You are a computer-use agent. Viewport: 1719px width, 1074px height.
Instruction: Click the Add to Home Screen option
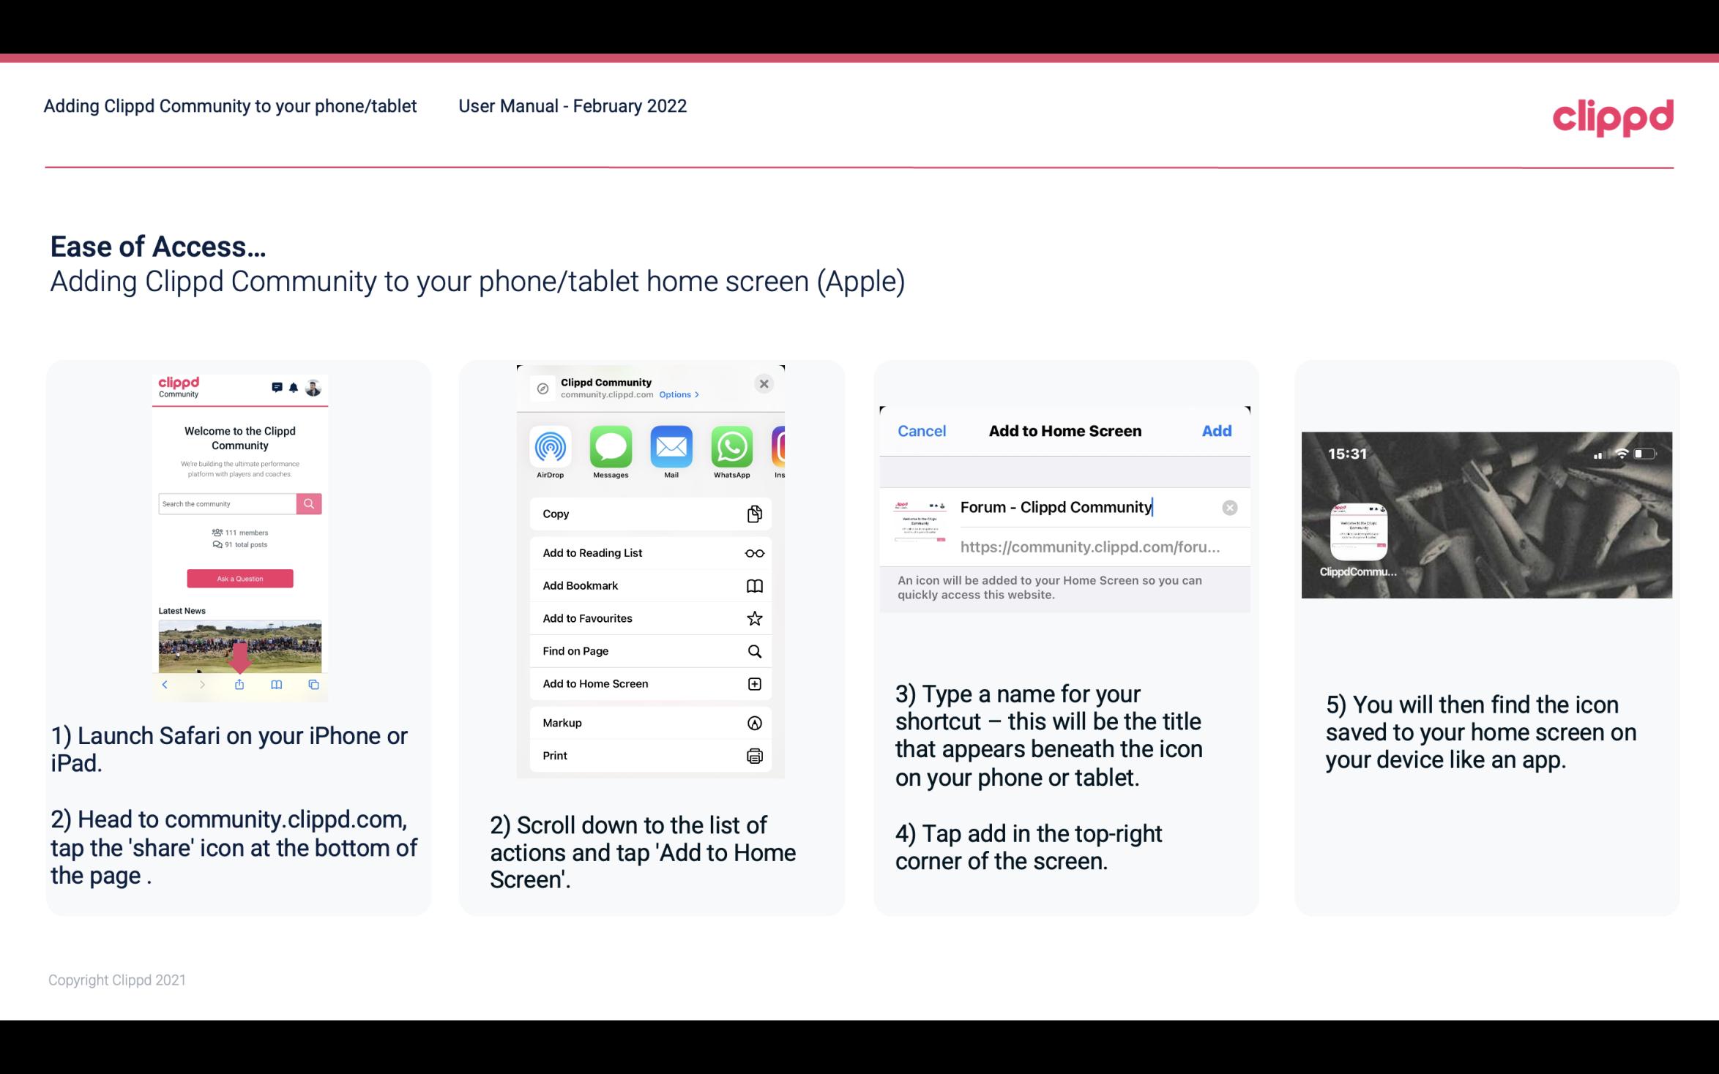click(649, 683)
